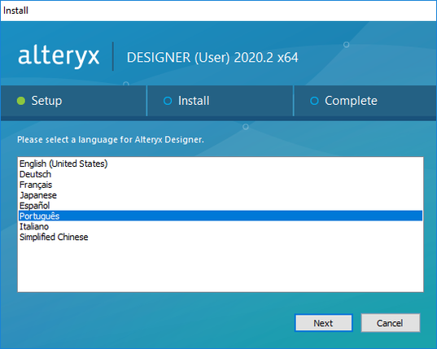Select the highlighted Português entry
This screenshot has width=437, height=349.
click(221, 216)
